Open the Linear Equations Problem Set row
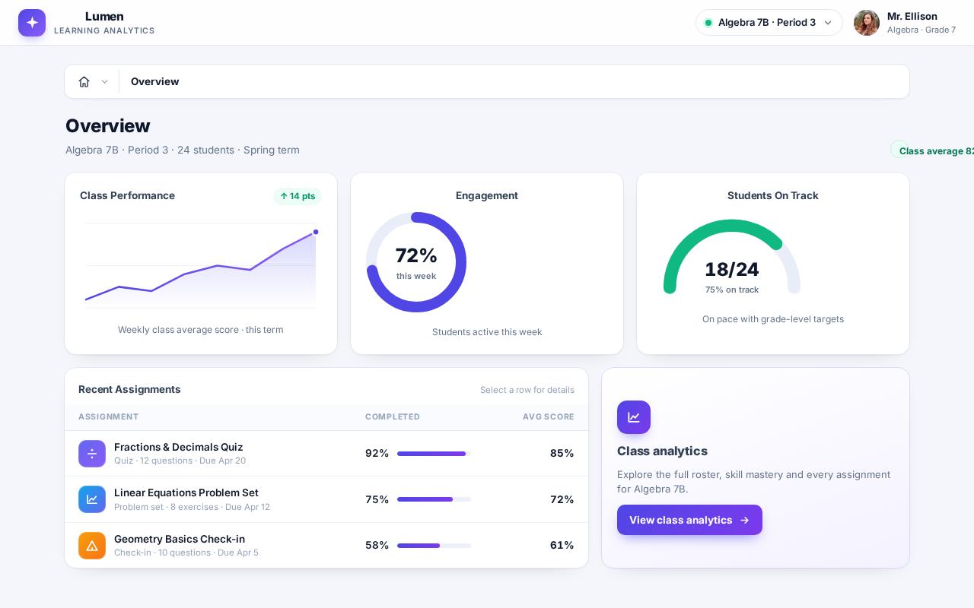974x608 pixels. pos(326,499)
